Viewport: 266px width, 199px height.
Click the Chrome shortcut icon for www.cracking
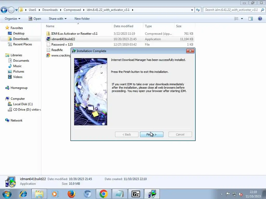pyautogui.click(x=48, y=55)
